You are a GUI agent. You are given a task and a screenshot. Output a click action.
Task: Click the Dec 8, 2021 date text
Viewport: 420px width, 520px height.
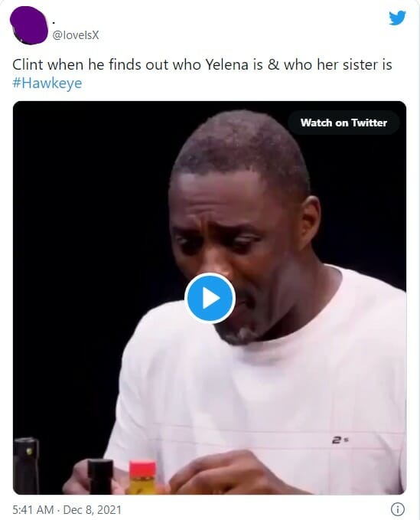coord(92,509)
